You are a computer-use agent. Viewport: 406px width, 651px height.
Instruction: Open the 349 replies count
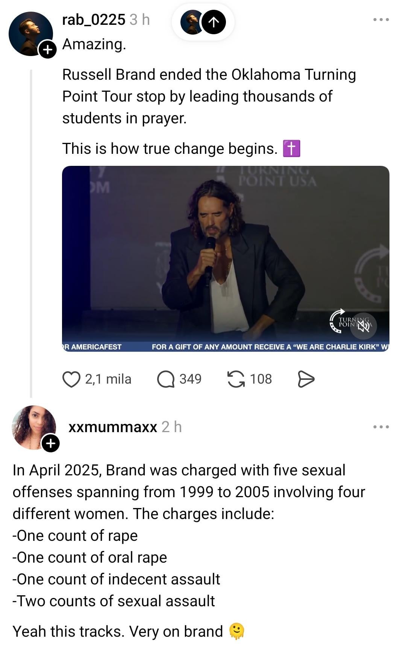pos(190,379)
